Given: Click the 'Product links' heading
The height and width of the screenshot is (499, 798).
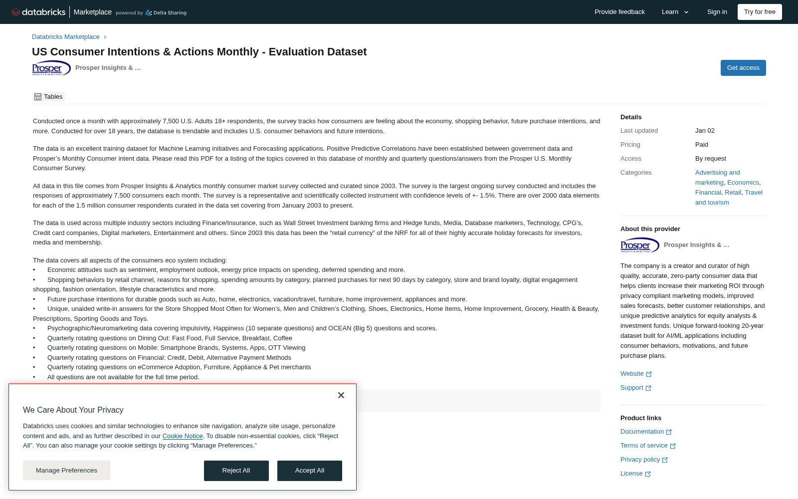Looking at the screenshot, I should (x=641, y=418).
